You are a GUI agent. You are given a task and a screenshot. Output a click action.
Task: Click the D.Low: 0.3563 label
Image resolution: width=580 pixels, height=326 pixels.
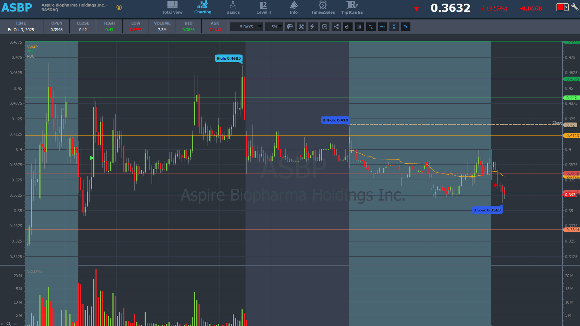pyautogui.click(x=487, y=210)
